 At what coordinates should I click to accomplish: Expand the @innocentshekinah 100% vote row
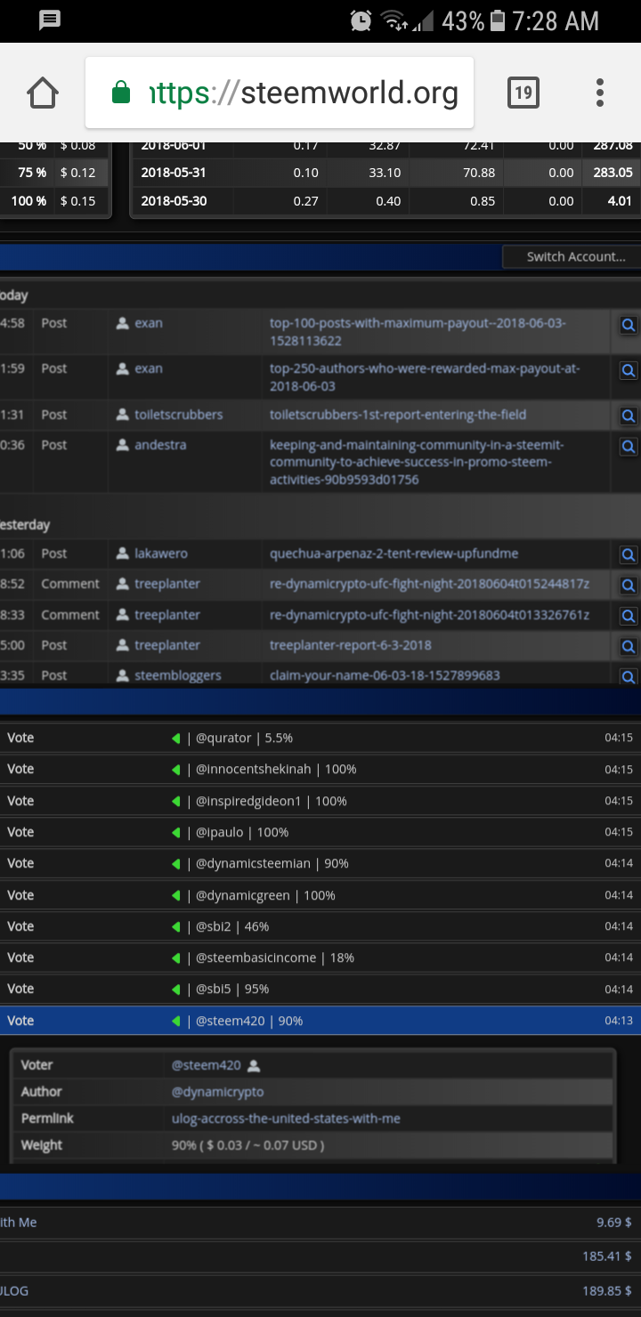(320, 769)
